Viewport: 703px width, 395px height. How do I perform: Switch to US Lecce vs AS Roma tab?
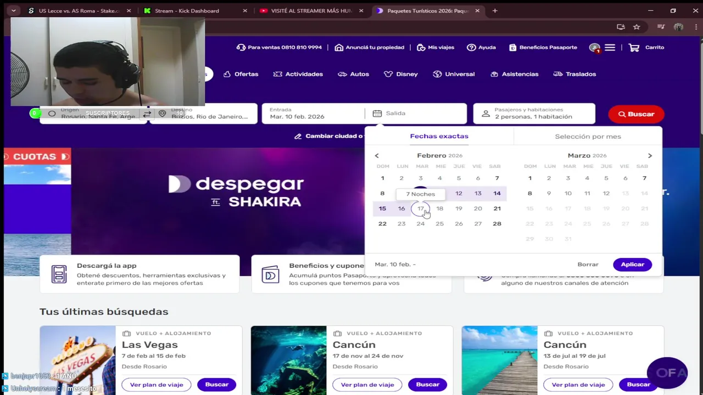80,10
